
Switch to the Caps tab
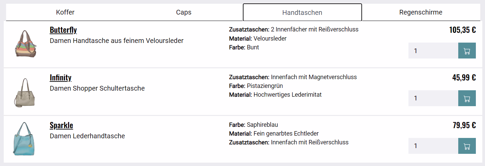[184, 13]
